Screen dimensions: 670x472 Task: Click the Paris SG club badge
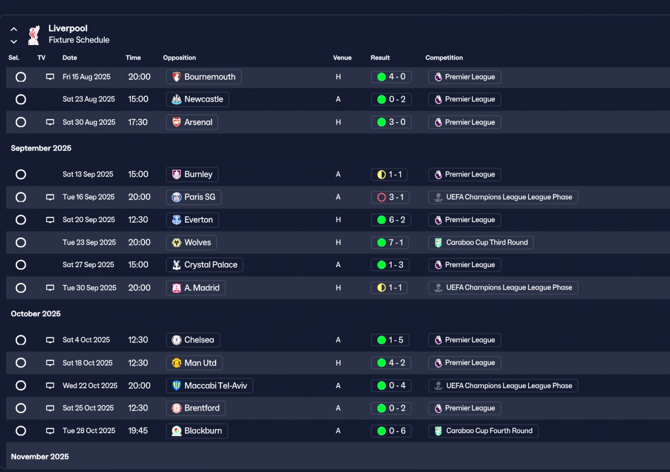click(x=176, y=197)
